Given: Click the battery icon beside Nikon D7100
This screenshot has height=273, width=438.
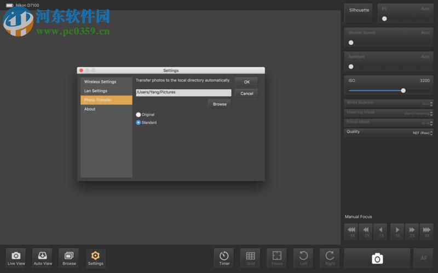Looking at the screenshot, I should (x=9, y=5).
